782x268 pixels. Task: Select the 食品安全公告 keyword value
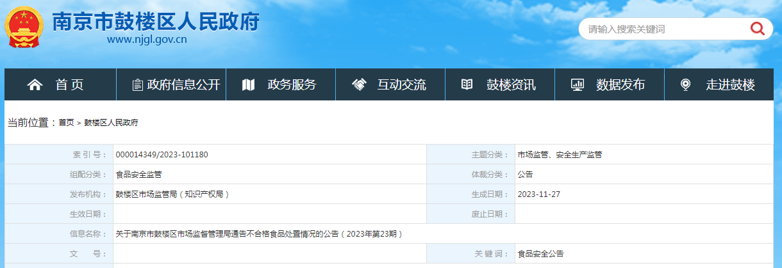coord(540,254)
